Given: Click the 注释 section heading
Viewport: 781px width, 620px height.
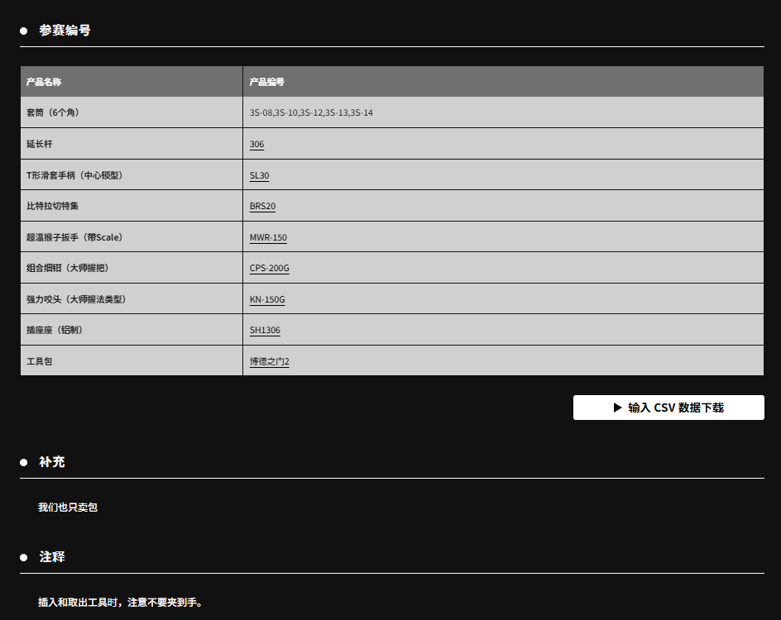Looking at the screenshot, I should [52, 557].
